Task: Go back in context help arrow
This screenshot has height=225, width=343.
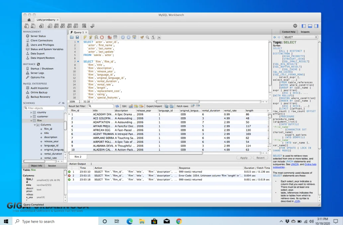Action: (x=275, y=37)
